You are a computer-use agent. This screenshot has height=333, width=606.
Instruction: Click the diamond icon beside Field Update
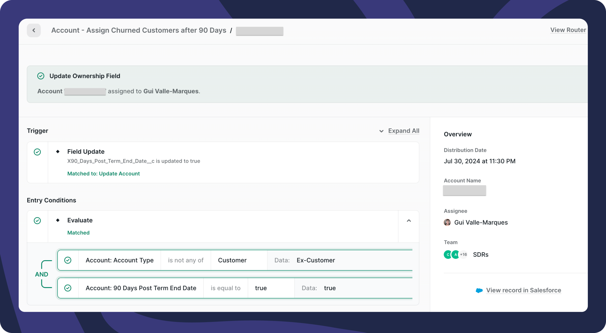click(x=58, y=151)
